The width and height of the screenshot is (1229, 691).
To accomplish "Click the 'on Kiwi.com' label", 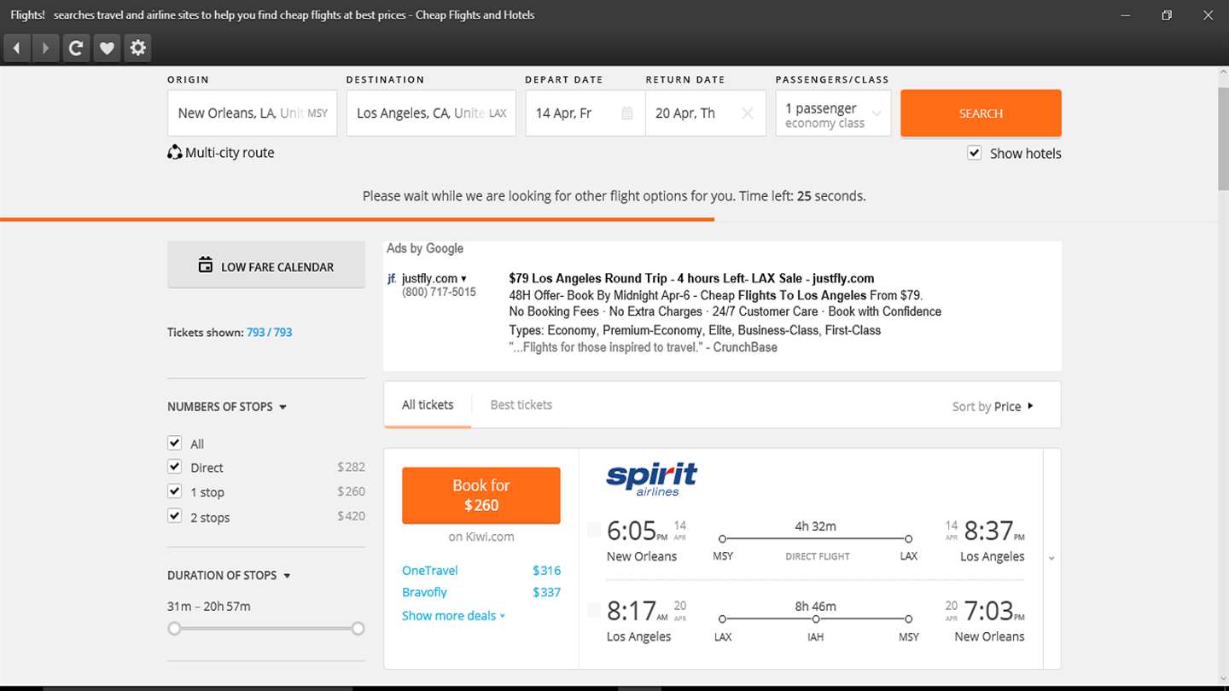I will point(481,537).
